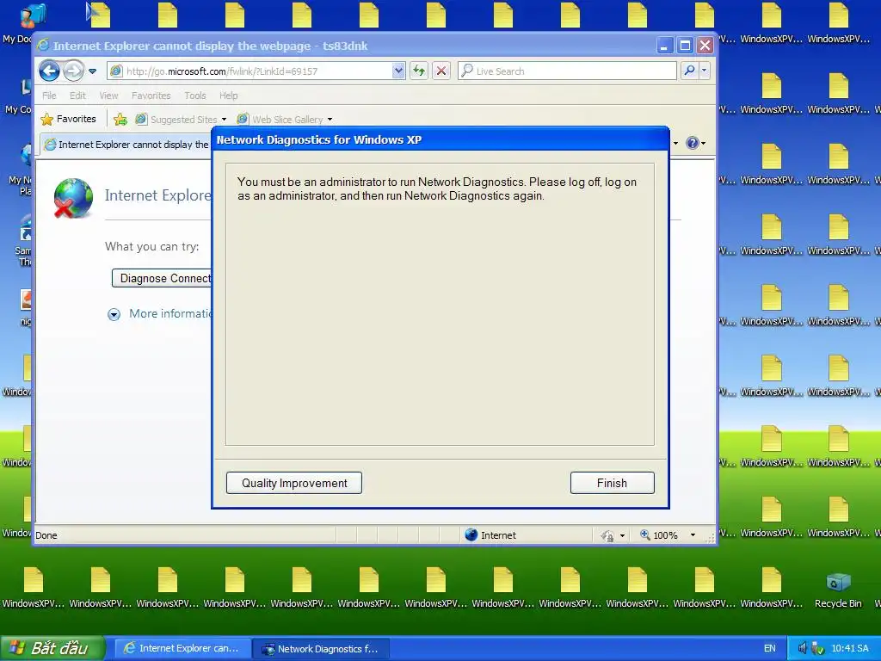
Task: Open search provider options dropdown
Action: tap(704, 71)
